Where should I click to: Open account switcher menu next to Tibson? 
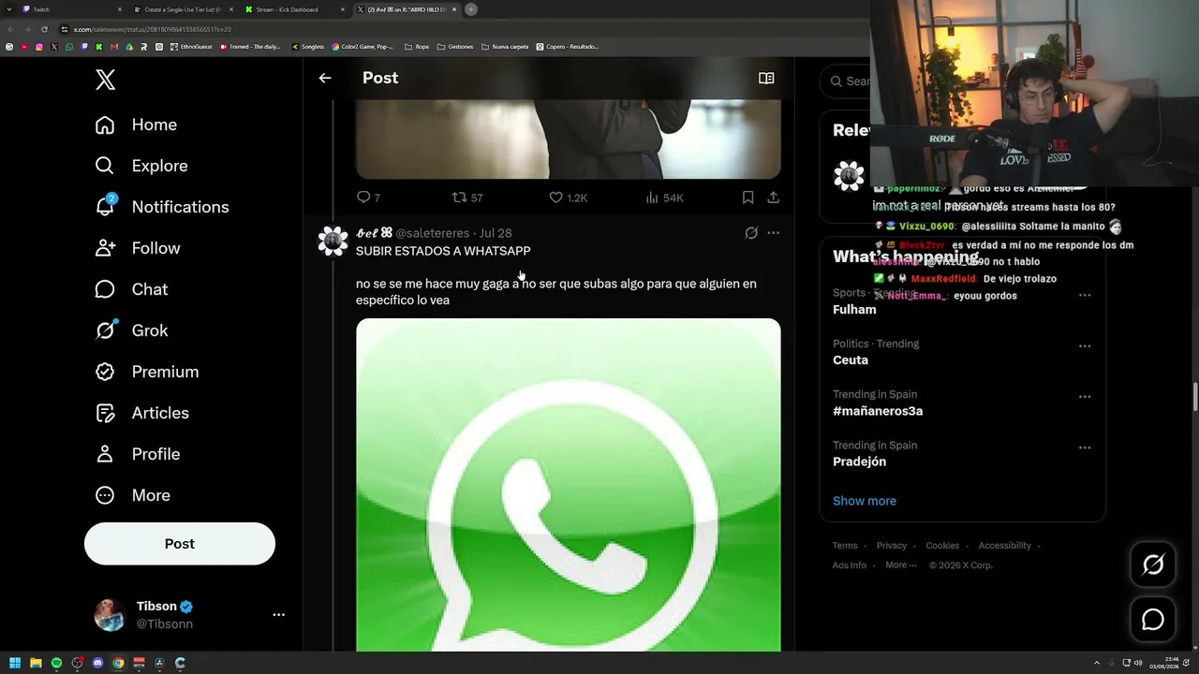tap(278, 615)
